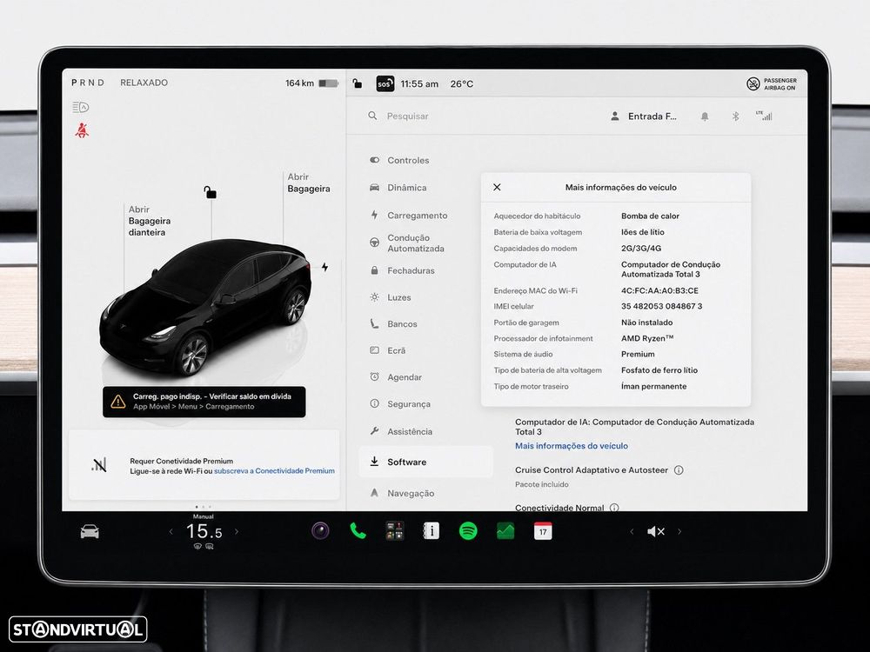Image resolution: width=870 pixels, height=652 pixels.
Task: Click the Mais informações do veículo link
Action: pos(572,446)
